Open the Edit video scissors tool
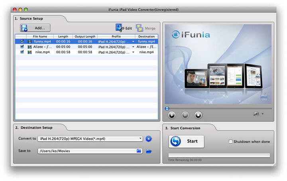This screenshot has height=181, width=287. coord(124,28)
